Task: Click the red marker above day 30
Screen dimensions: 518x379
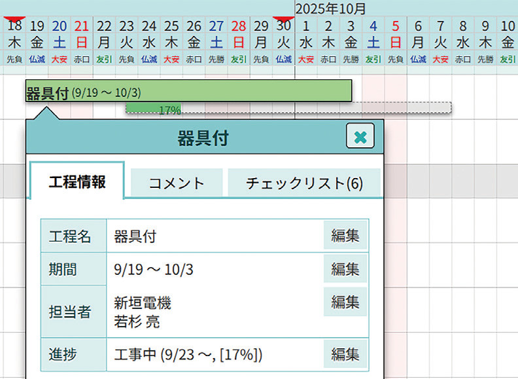Action: pyautogui.click(x=283, y=19)
